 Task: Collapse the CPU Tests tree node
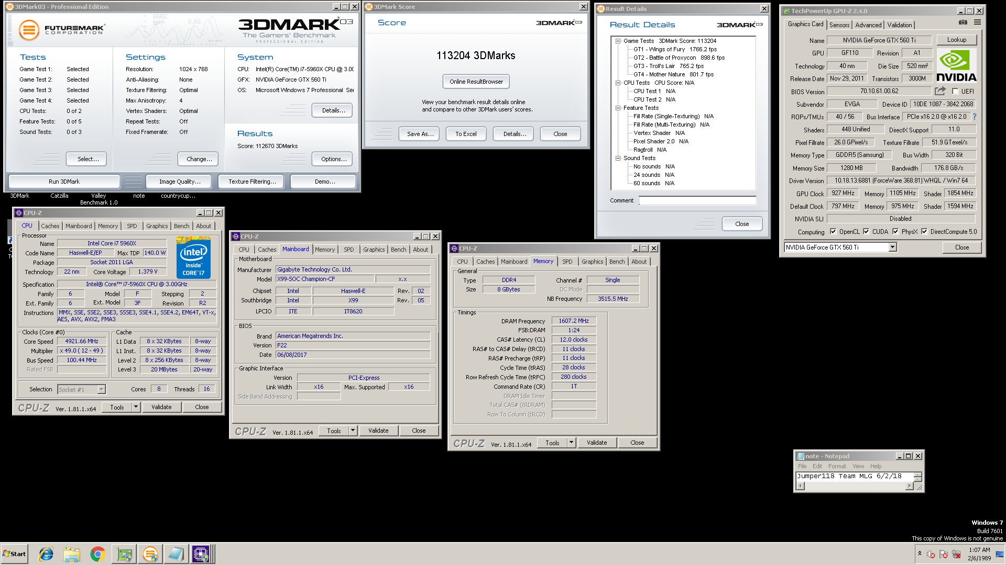618,83
